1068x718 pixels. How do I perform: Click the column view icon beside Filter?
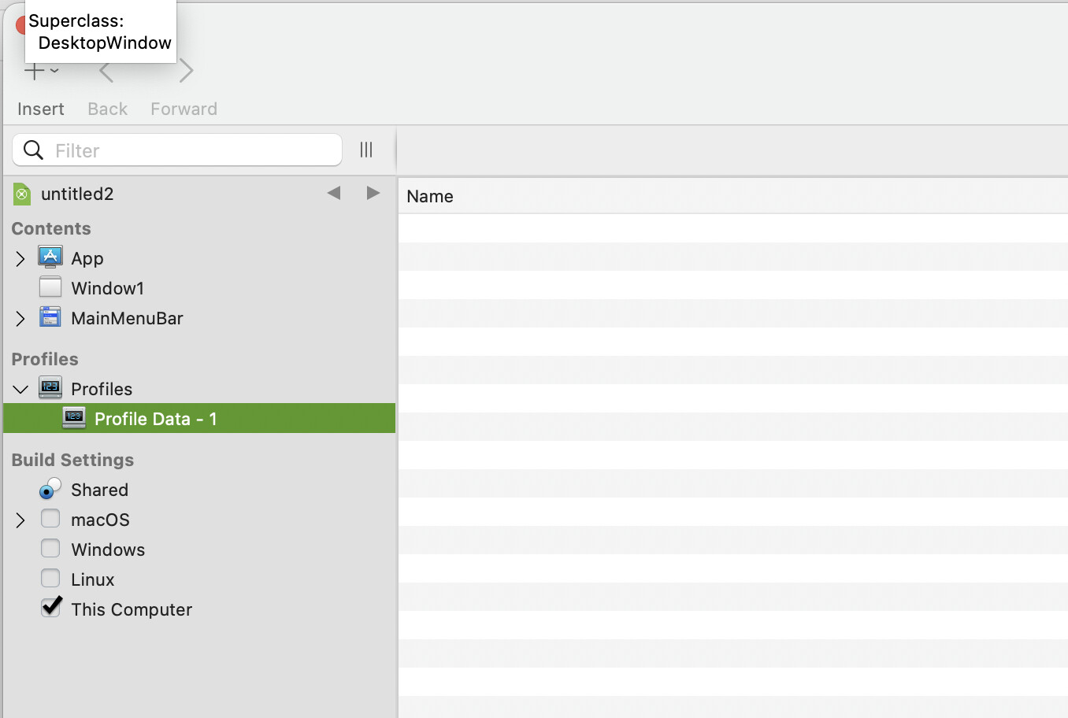[x=366, y=150]
